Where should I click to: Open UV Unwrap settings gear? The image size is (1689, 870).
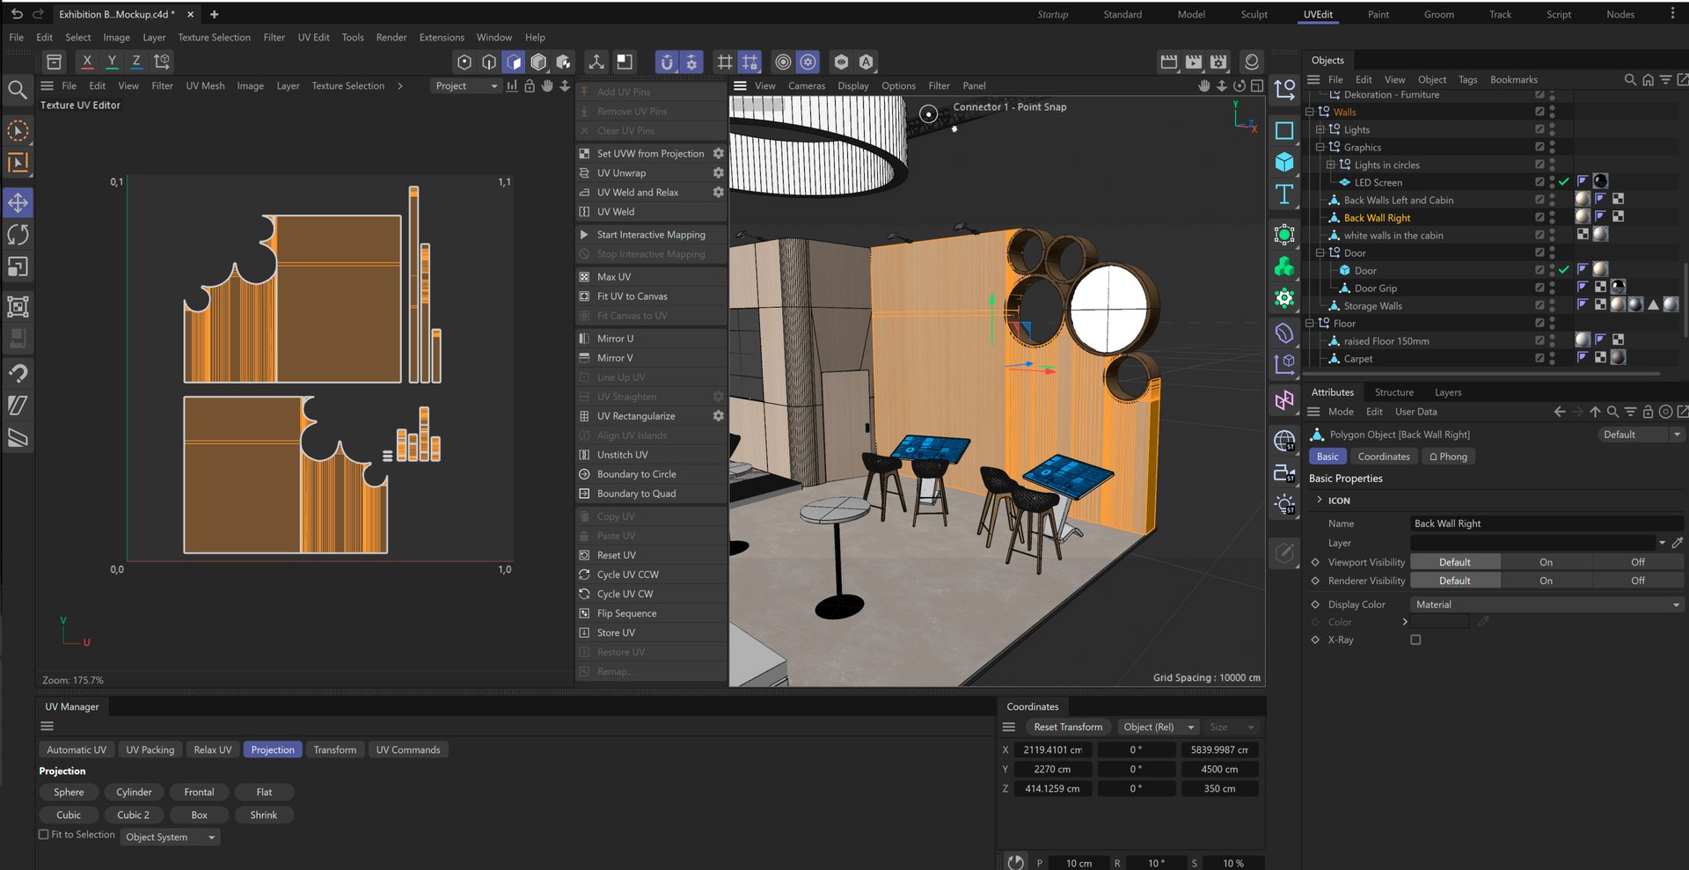(x=718, y=172)
